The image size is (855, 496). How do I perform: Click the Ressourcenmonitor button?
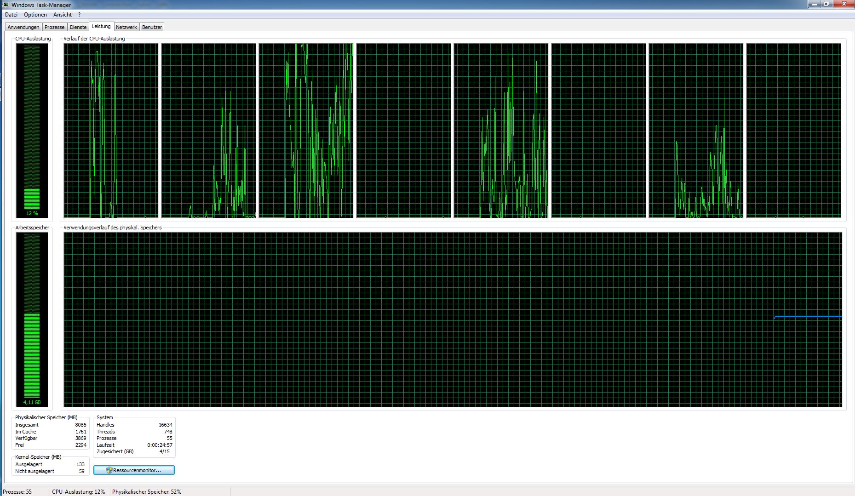[134, 470]
